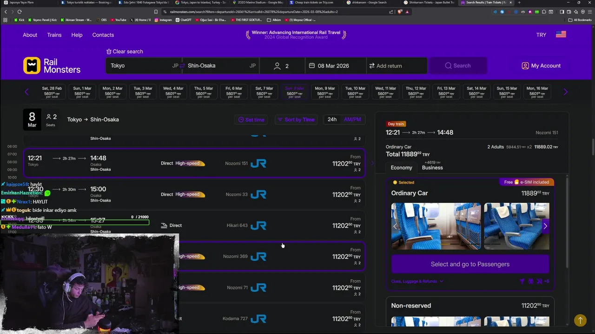Select the 12:30 Nozomi 33 train

tap(194, 194)
